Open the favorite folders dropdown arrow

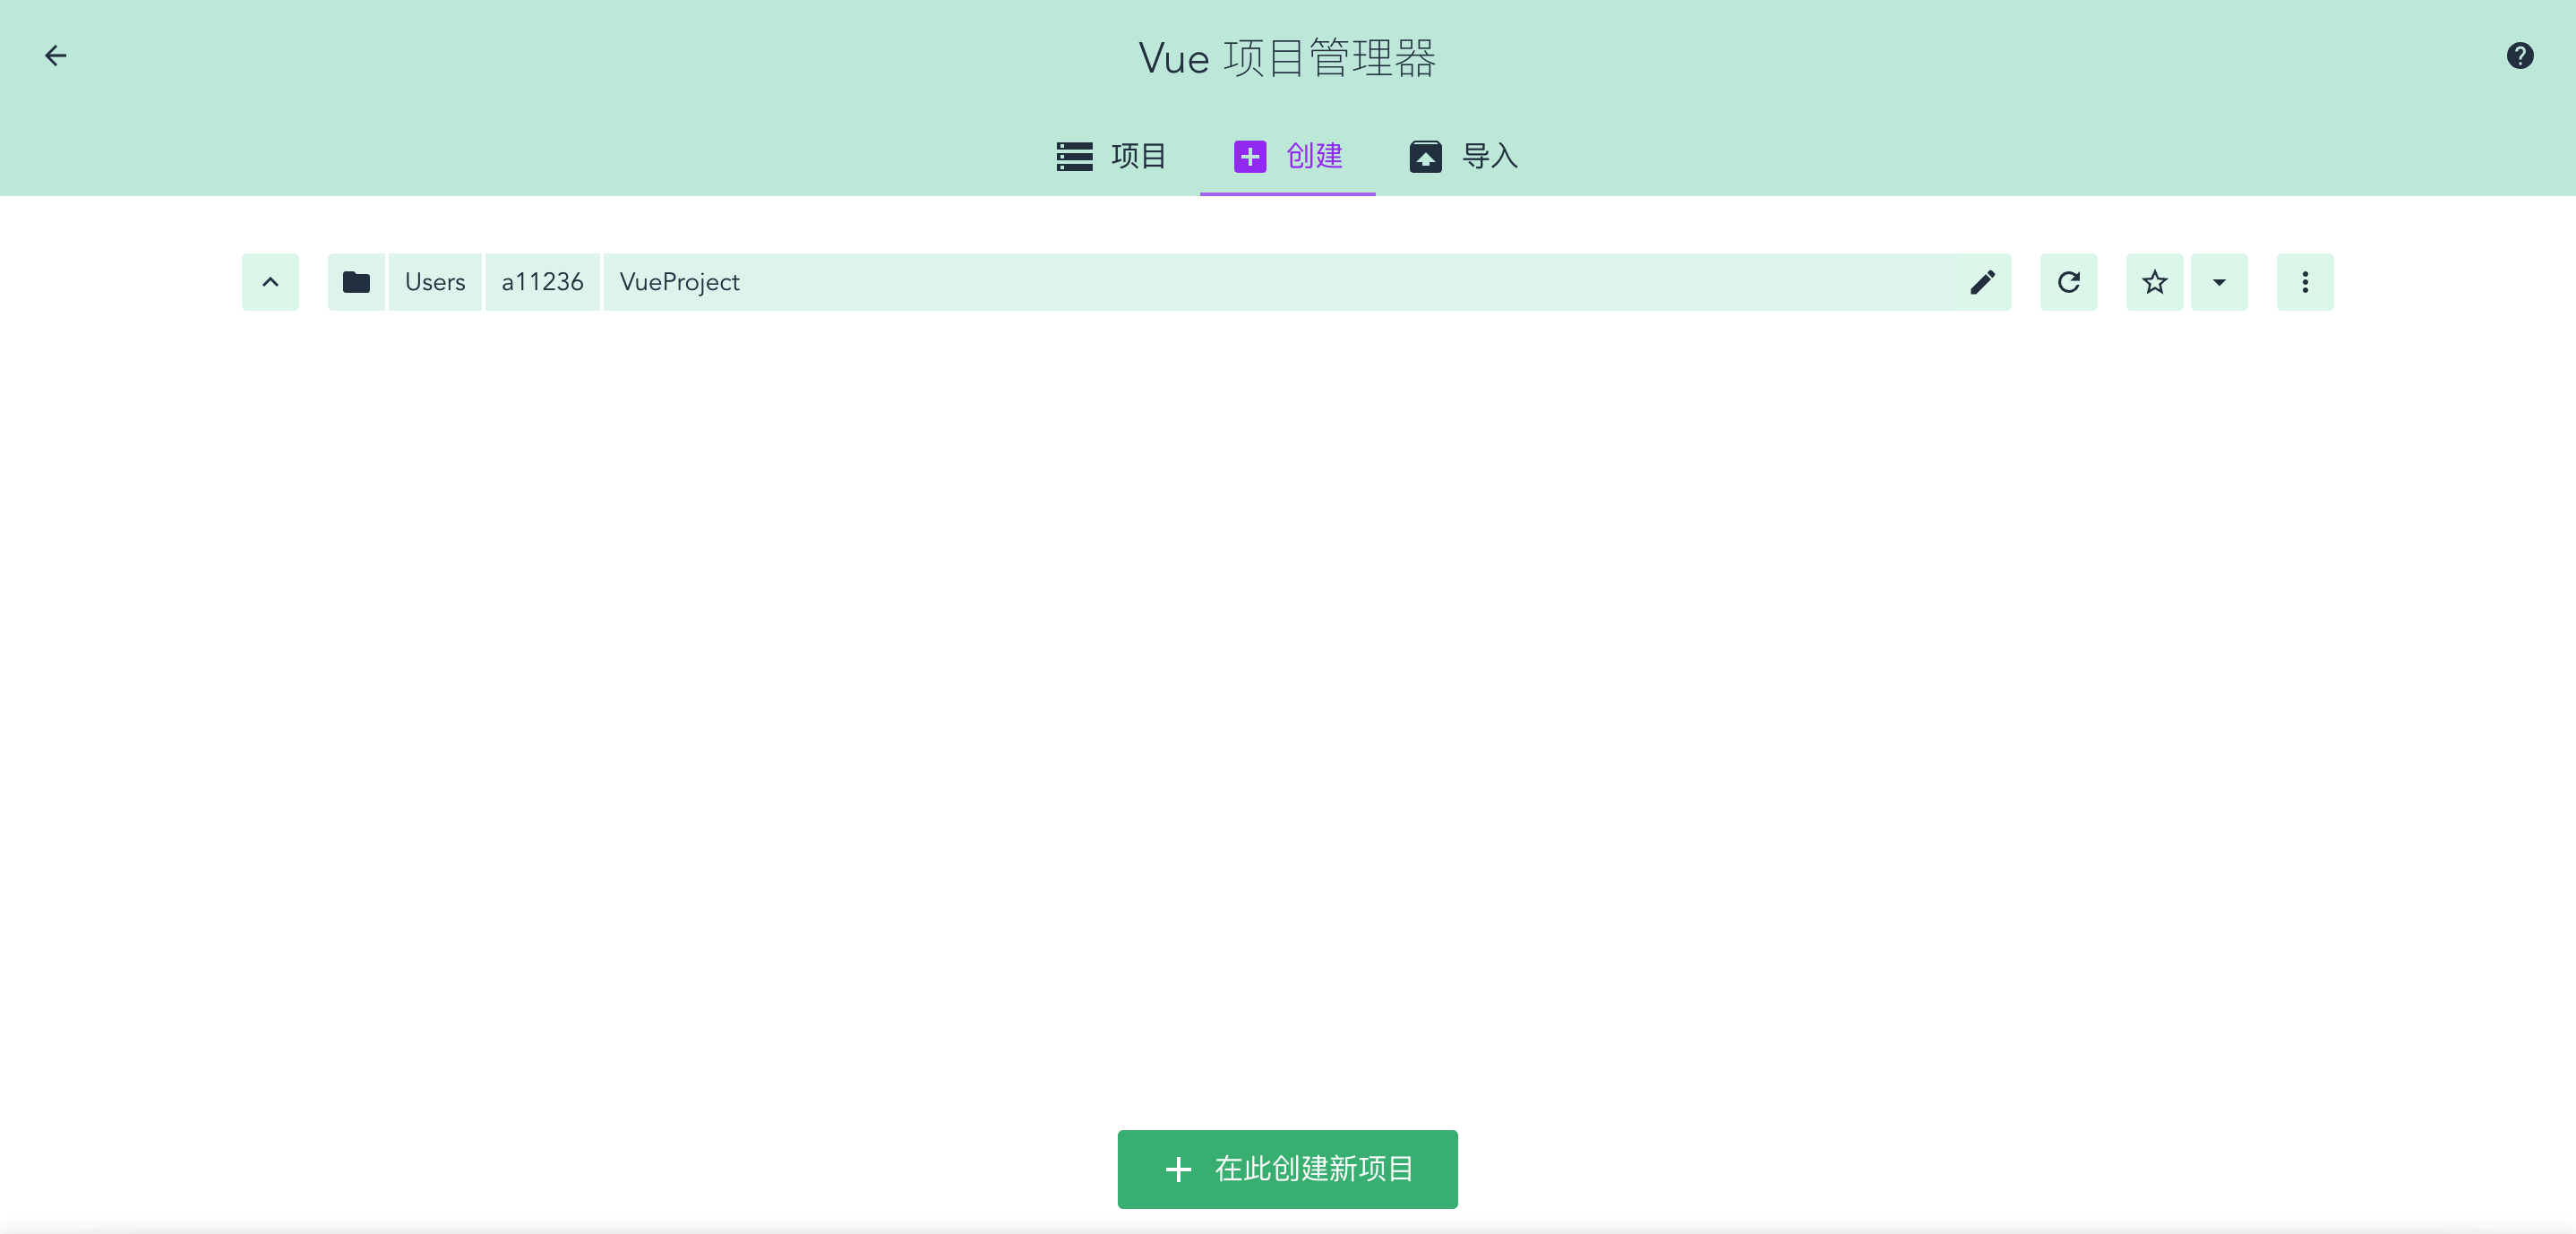2219,282
